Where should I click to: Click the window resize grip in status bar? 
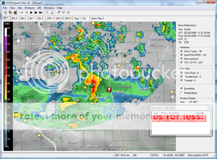pos(214,156)
